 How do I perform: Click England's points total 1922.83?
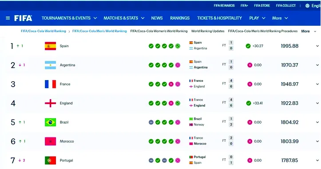(x=289, y=103)
